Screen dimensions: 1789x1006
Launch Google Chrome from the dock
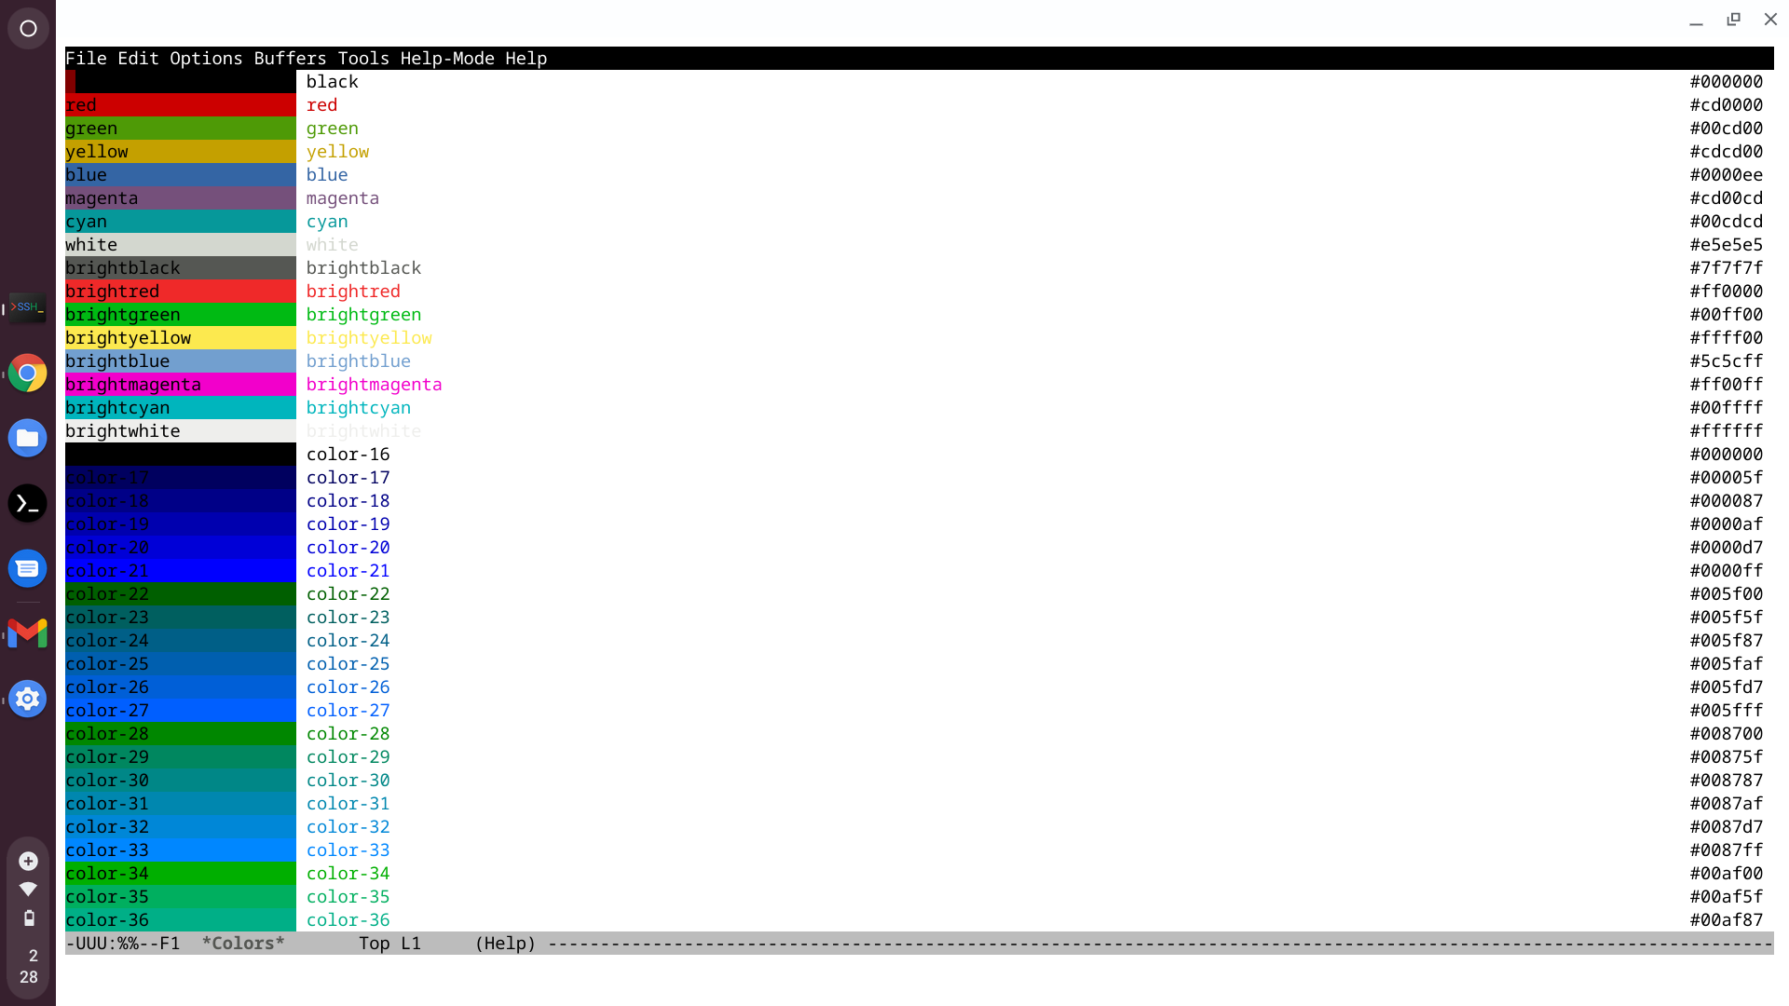click(x=27, y=373)
